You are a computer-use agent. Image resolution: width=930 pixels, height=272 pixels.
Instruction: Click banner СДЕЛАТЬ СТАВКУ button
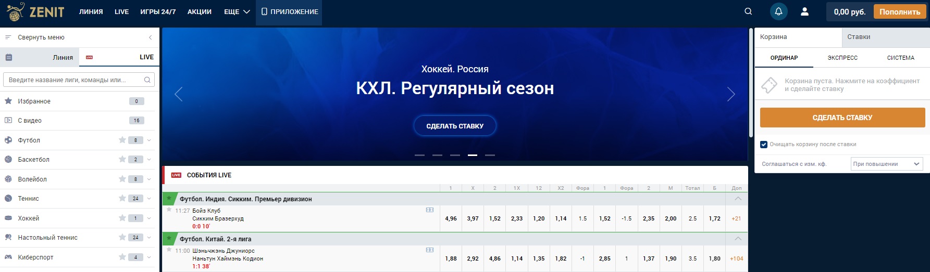tap(455, 126)
